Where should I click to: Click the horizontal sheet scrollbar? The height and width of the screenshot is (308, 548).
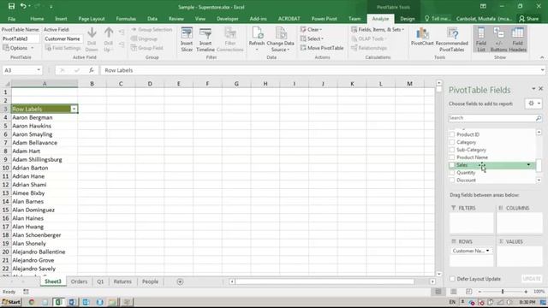point(325,281)
